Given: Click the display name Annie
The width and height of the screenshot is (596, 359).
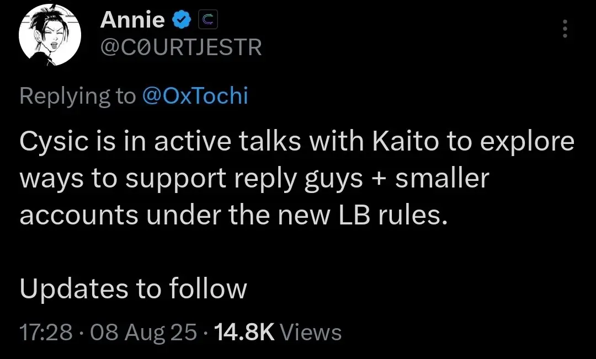Looking at the screenshot, I should point(132,20).
